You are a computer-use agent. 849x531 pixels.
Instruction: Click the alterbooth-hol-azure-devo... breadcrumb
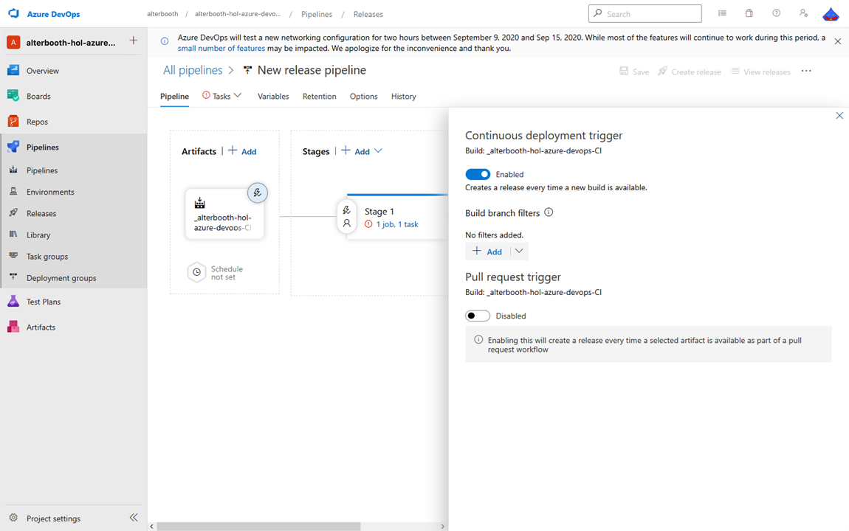(238, 14)
